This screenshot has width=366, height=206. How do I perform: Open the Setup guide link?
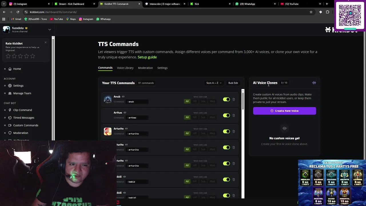(x=147, y=57)
